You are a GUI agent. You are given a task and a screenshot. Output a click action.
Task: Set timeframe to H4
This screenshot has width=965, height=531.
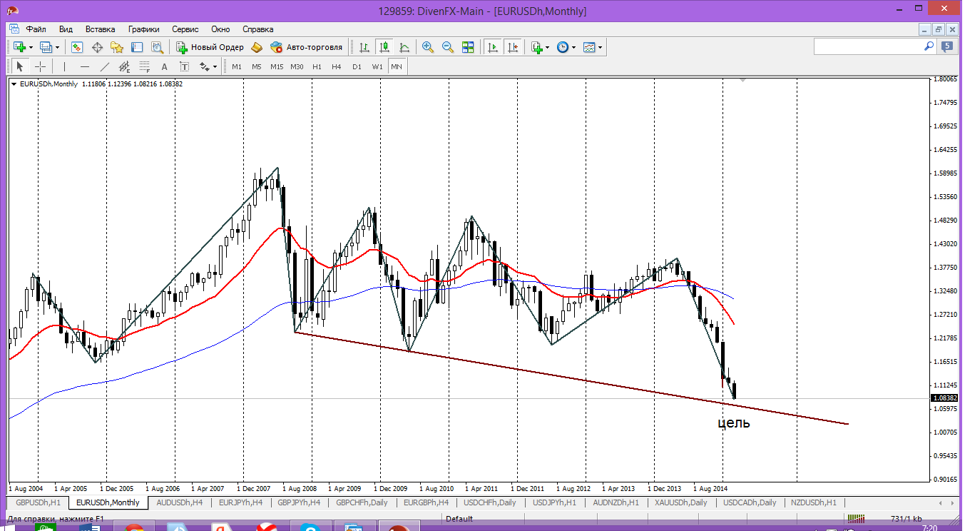pyautogui.click(x=337, y=66)
